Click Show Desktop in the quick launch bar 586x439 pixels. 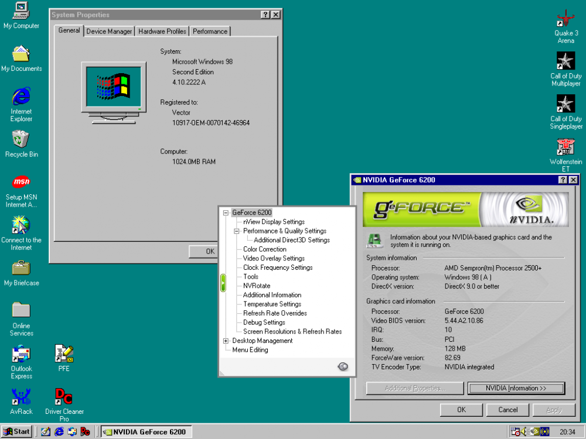click(46, 431)
